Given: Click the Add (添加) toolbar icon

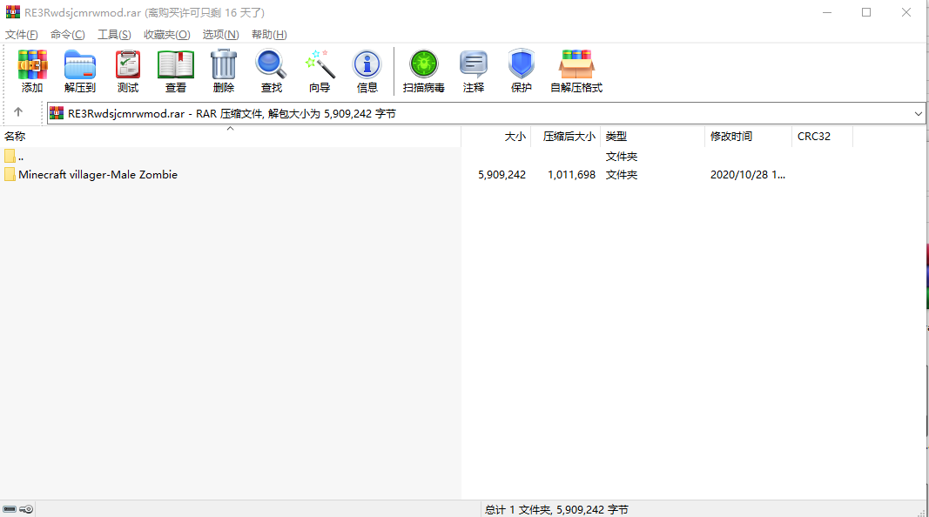Looking at the screenshot, I should pos(32,64).
